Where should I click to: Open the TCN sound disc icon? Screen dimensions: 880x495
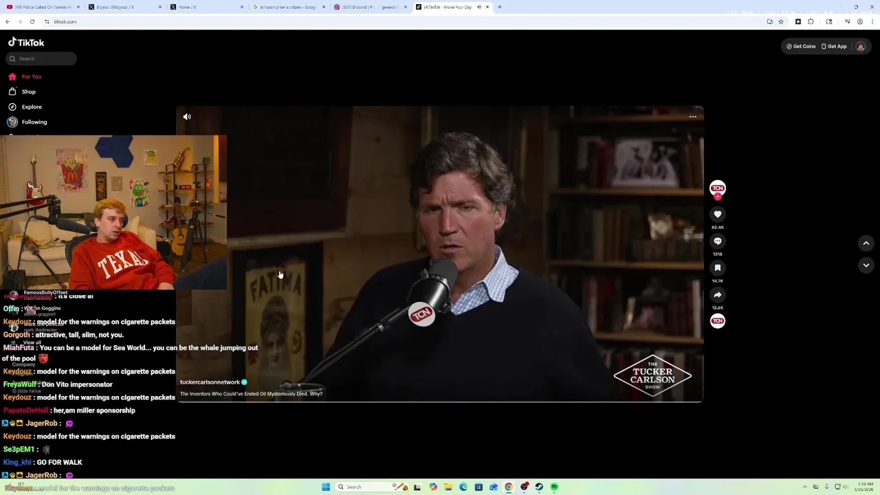717,321
